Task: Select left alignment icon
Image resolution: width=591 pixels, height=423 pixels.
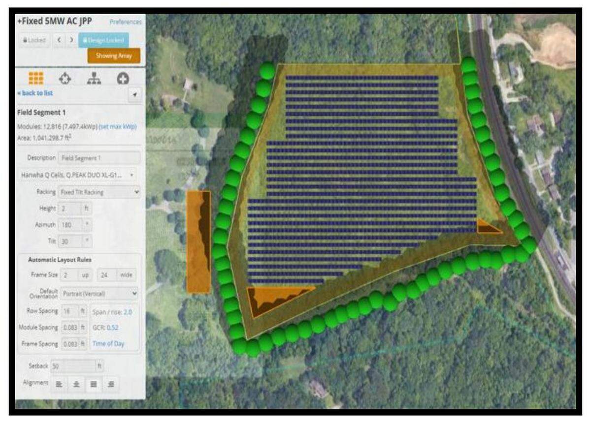Action: [x=59, y=385]
